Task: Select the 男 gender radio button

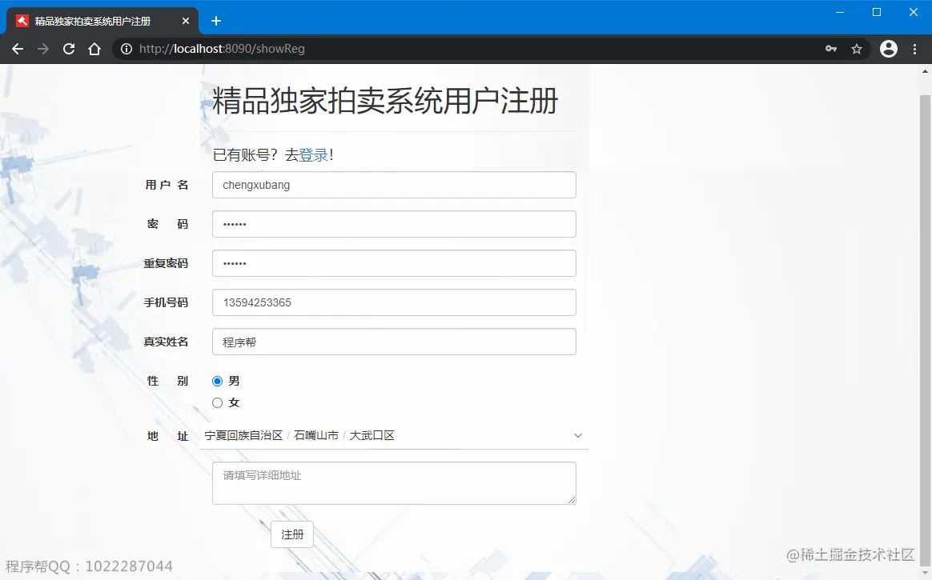Action: [218, 381]
